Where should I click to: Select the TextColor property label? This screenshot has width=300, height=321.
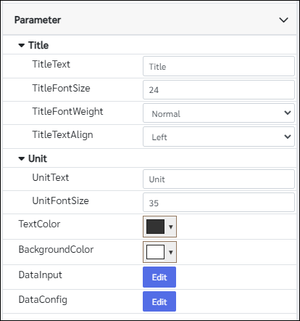click(39, 224)
